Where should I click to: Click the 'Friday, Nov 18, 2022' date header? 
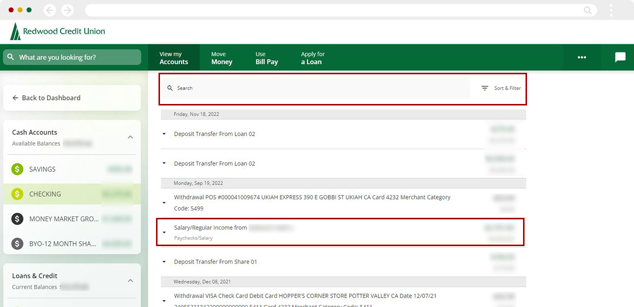tap(196, 114)
